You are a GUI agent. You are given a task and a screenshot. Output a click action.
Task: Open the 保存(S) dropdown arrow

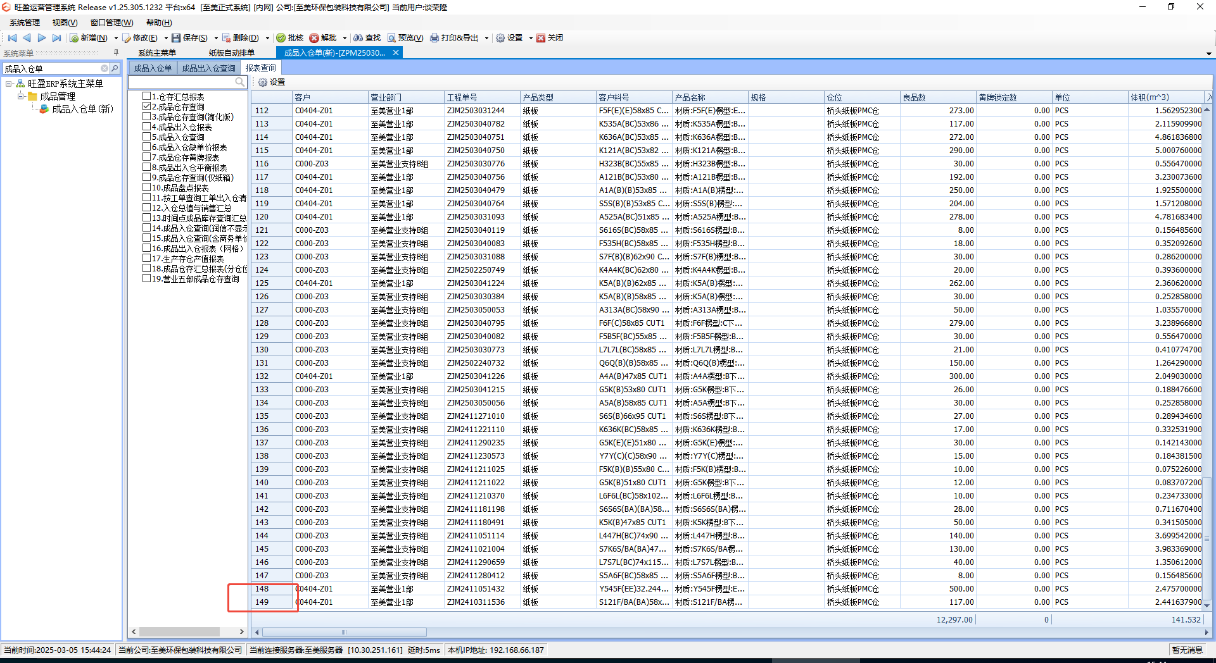coord(216,38)
